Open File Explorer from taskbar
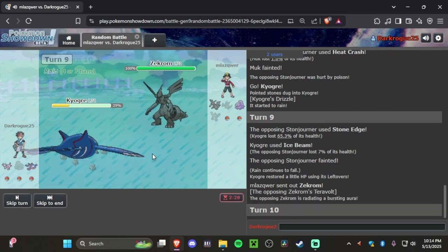This screenshot has height=252, width=448. pos(223,244)
